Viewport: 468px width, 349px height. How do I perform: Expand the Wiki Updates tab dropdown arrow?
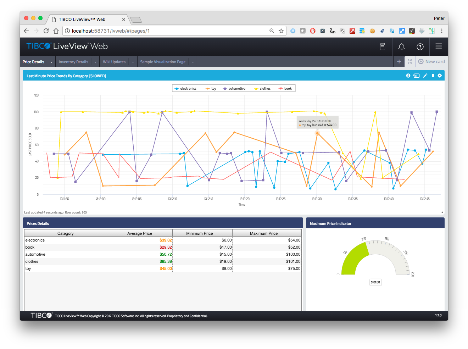[x=133, y=62]
